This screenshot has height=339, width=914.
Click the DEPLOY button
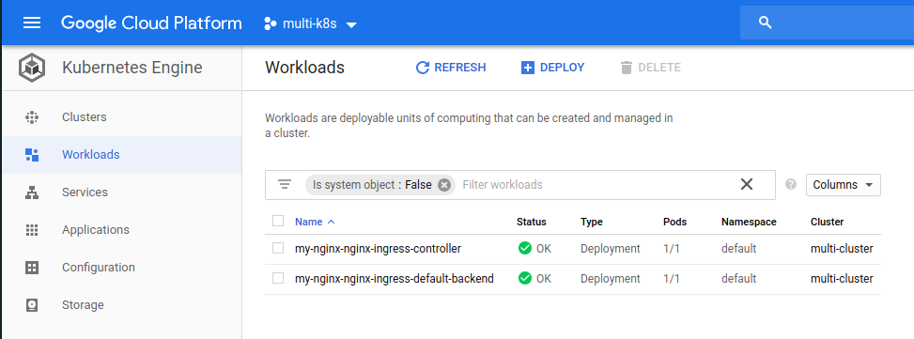(552, 68)
